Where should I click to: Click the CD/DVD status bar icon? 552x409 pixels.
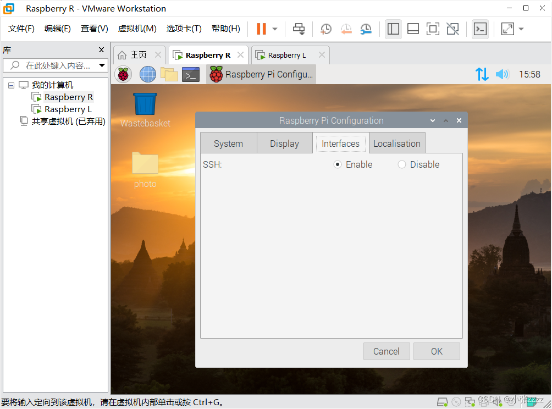(x=456, y=402)
